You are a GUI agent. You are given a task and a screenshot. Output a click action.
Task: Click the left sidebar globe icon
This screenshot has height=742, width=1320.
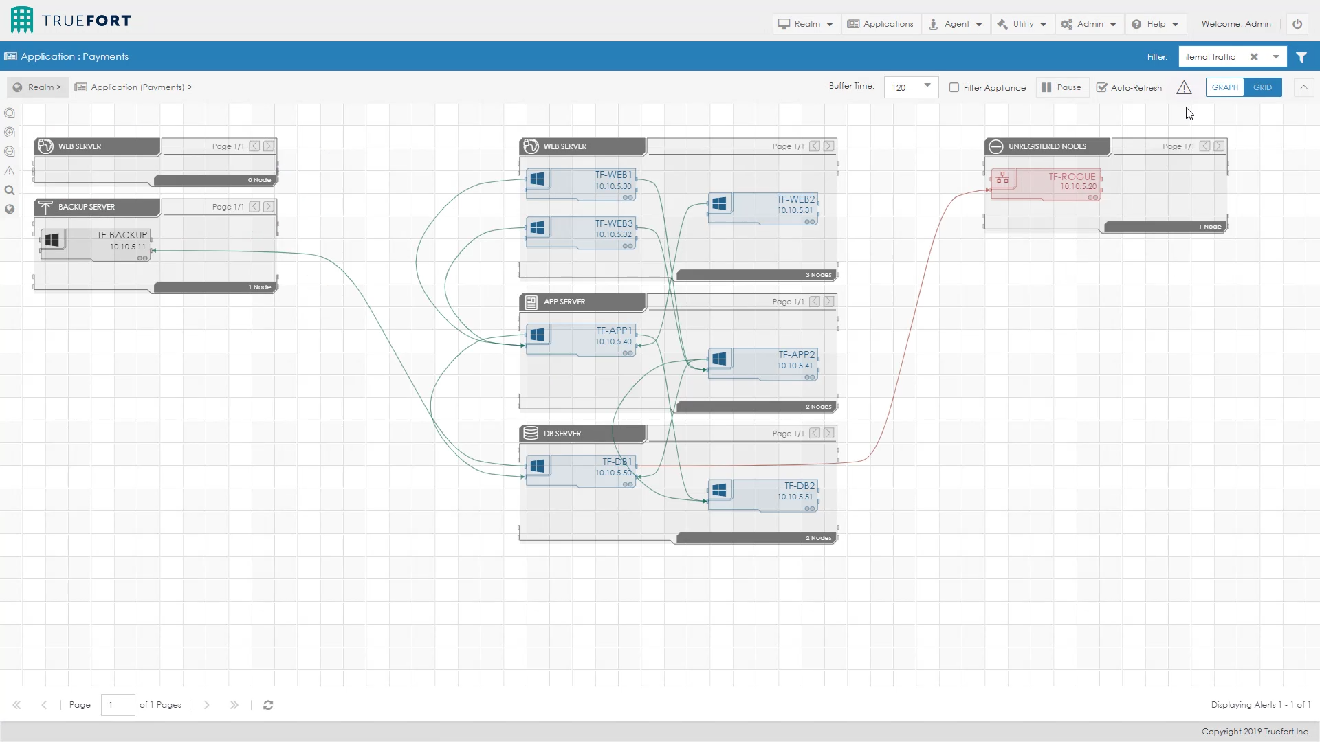[10, 210]
